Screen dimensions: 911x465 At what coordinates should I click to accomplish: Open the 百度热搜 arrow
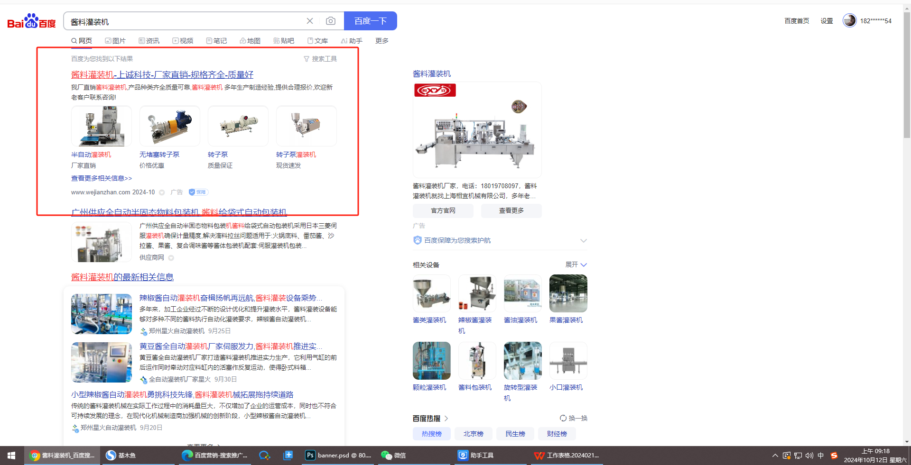click(x=446, y=419)
